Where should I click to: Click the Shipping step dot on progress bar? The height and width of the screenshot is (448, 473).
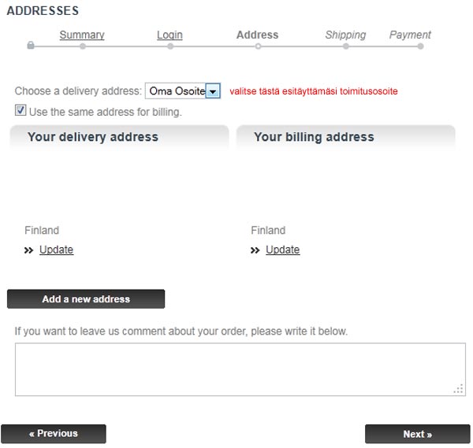click(x=346, y=46)
